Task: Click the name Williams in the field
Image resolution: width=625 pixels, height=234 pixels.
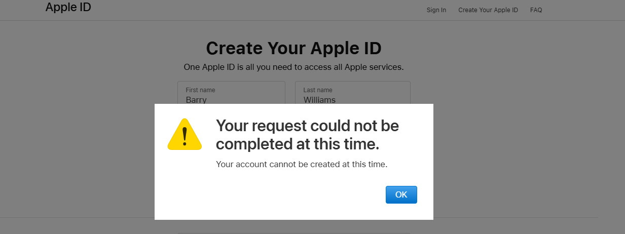Action: (319, 100)
